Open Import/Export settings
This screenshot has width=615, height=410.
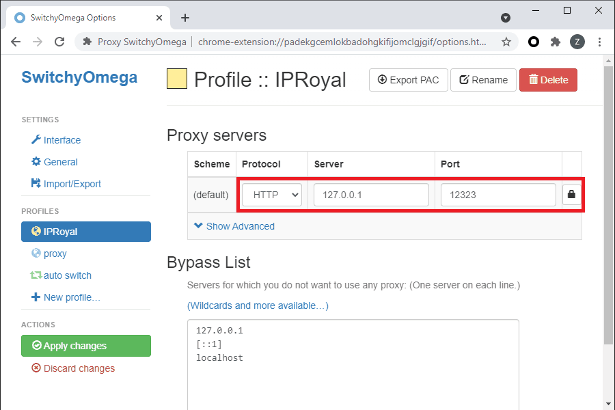pyautogui.click(x=66, y=184)
